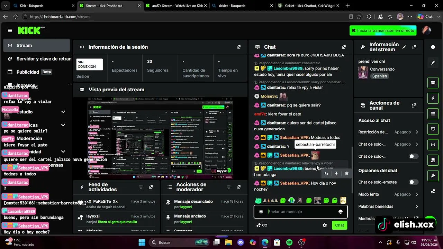Click the layyxzi link under Mensaje desanclado

(186, 207)
